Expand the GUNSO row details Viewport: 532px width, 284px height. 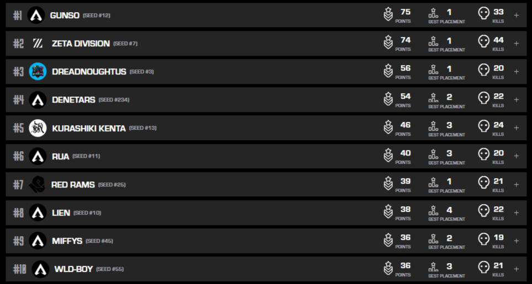(516, 15)
